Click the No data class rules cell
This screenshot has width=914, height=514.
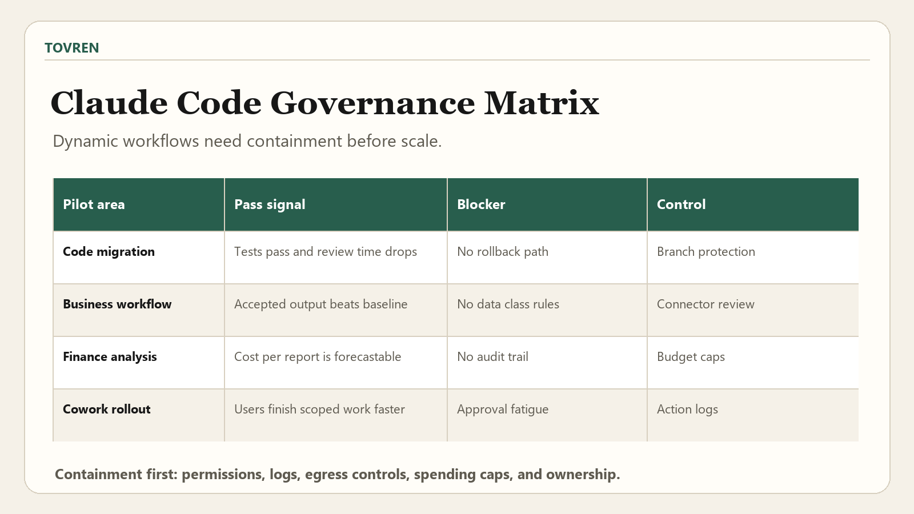pyautogui.click(x=547, y=310)
